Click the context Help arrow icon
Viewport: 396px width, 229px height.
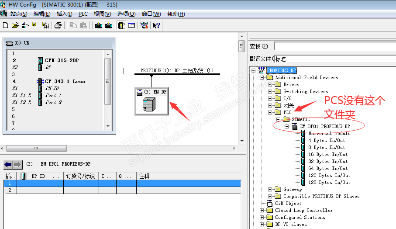pyautogui.click(x=156, y=25)
